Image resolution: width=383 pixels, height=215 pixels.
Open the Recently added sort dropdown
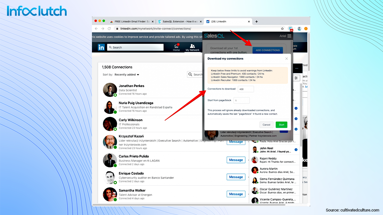(127, 75)
